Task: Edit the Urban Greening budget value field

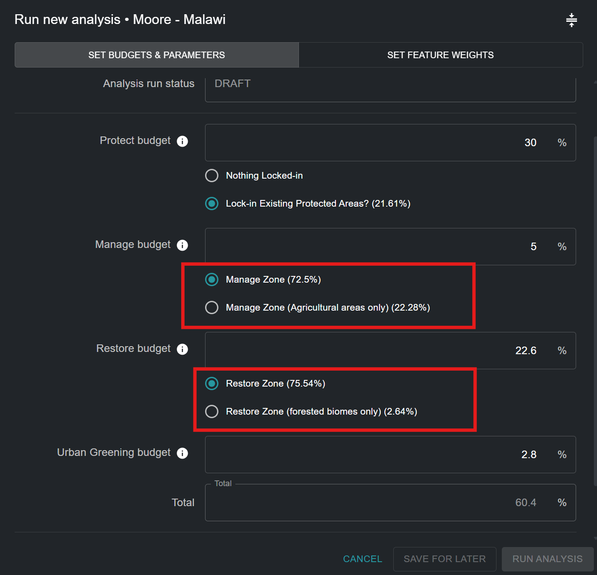Action: click(378, 455)
